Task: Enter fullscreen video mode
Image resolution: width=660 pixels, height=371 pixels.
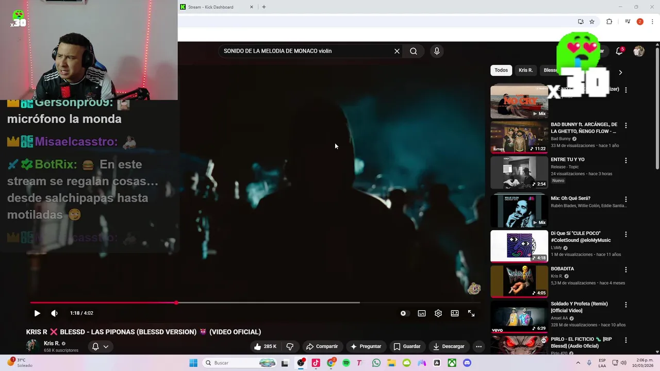Action: (x=471, y=313)
